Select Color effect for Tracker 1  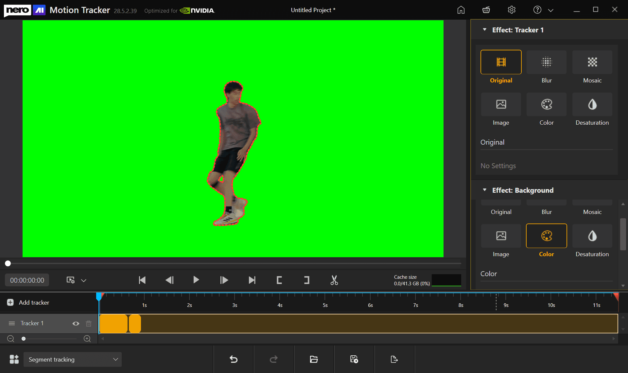pos(546,105)
